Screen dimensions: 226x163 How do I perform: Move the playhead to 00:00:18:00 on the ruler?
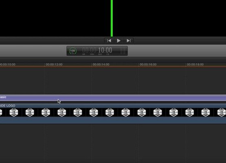(195, 64)
